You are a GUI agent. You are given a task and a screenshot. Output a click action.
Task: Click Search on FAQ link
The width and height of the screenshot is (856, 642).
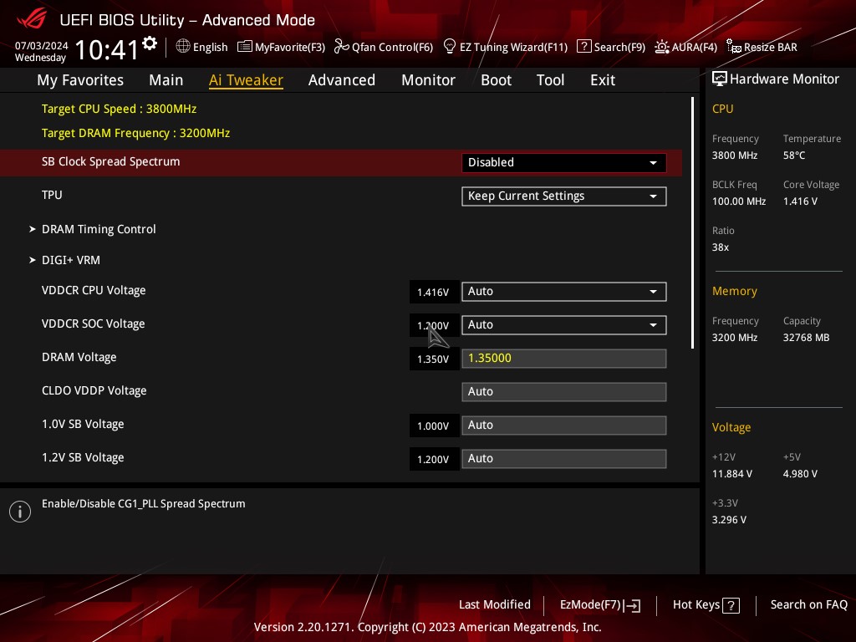808,605
